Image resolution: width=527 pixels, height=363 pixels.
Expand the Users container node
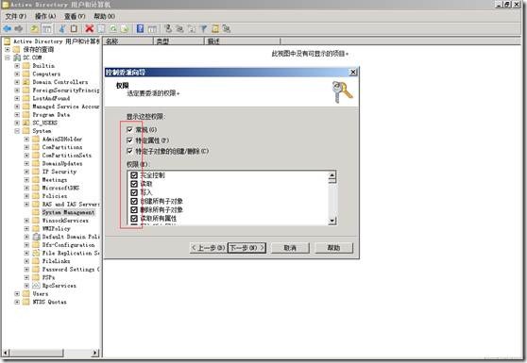click(17, 294)
